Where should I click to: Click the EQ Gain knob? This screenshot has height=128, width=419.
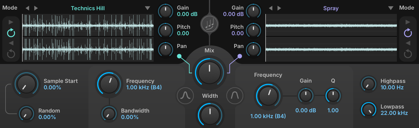point(306,95)
